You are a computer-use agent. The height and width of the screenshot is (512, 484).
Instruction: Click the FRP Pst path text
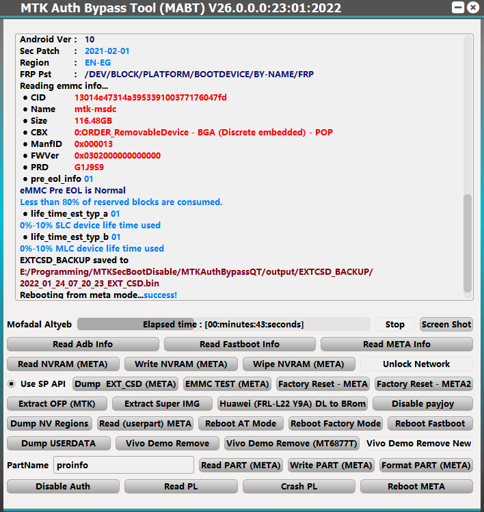[x=199, y=75]
